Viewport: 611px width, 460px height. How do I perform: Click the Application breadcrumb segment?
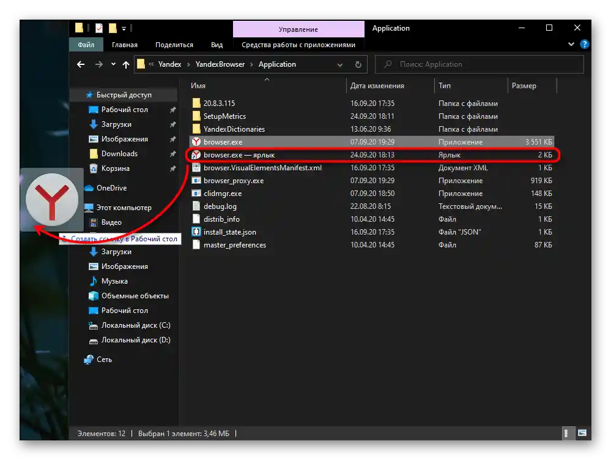coord(277,64)
